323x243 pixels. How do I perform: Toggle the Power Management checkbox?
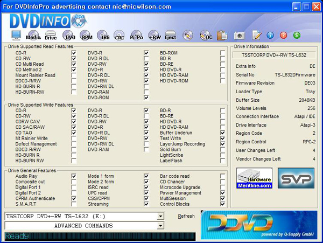pyautogui.click(x=222, y=193)
